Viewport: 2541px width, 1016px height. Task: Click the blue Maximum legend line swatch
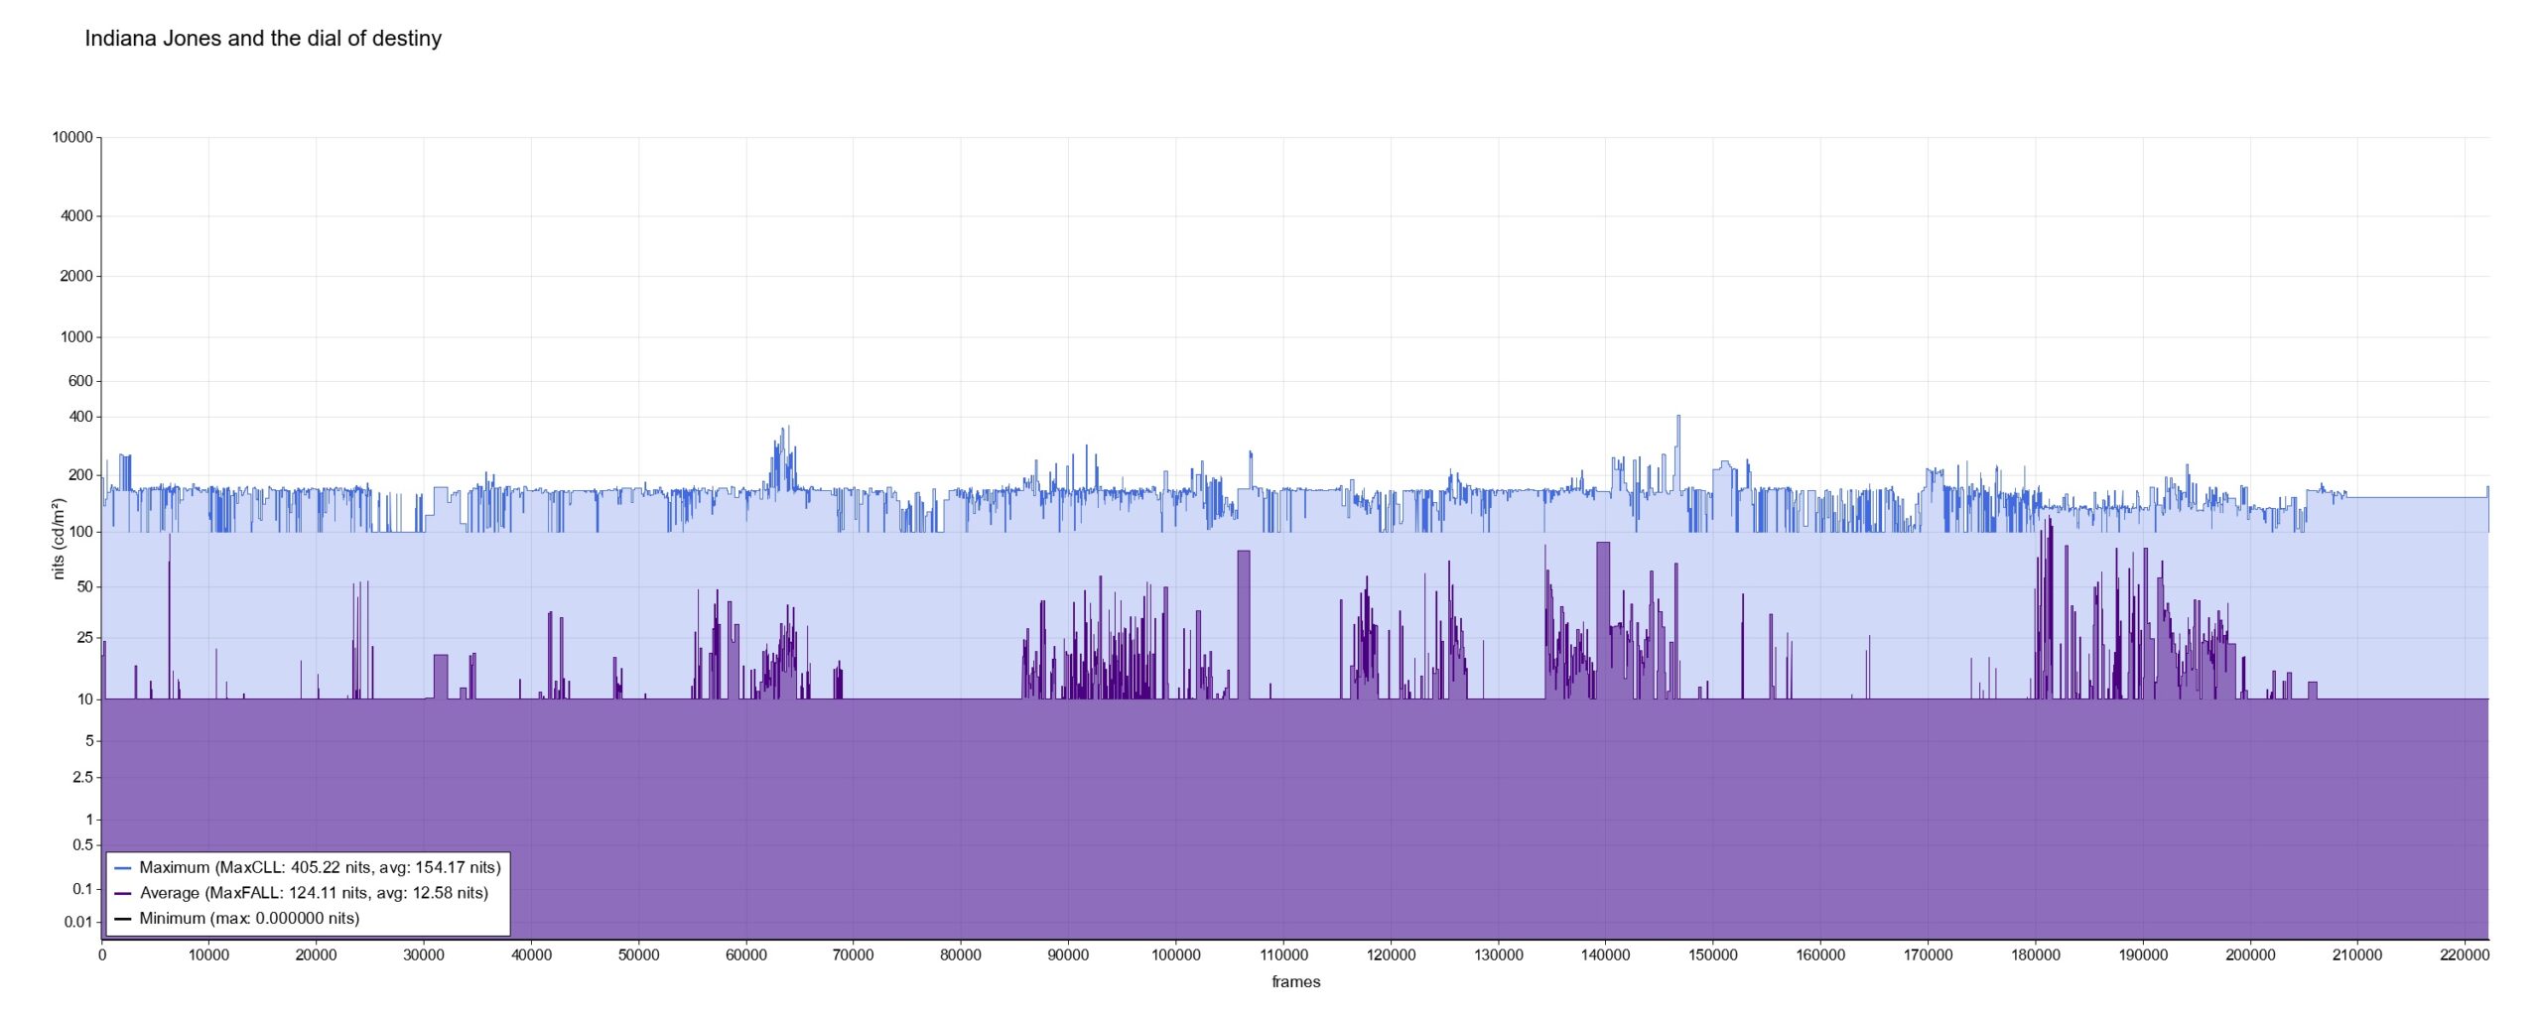pos(123,868)
